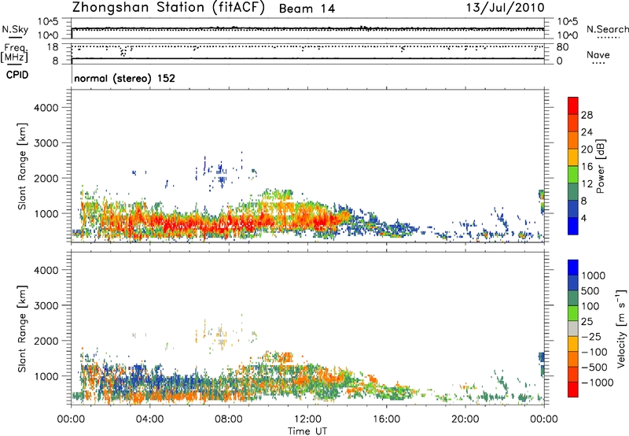The height and width of the screenshot is (436, 629).
Task: Click the "08:00" time tick label
Action: click(229, 419)
